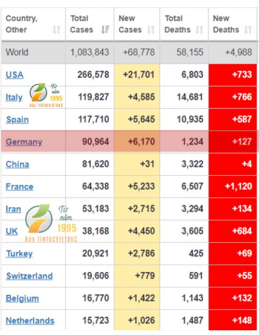Follow the Switzerland link
The image size is (259, 335).
[29, 276]
